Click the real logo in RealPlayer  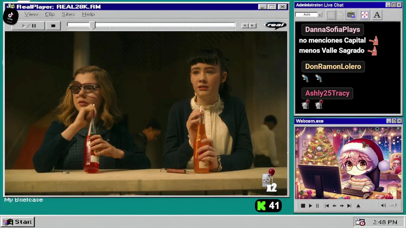275,25
